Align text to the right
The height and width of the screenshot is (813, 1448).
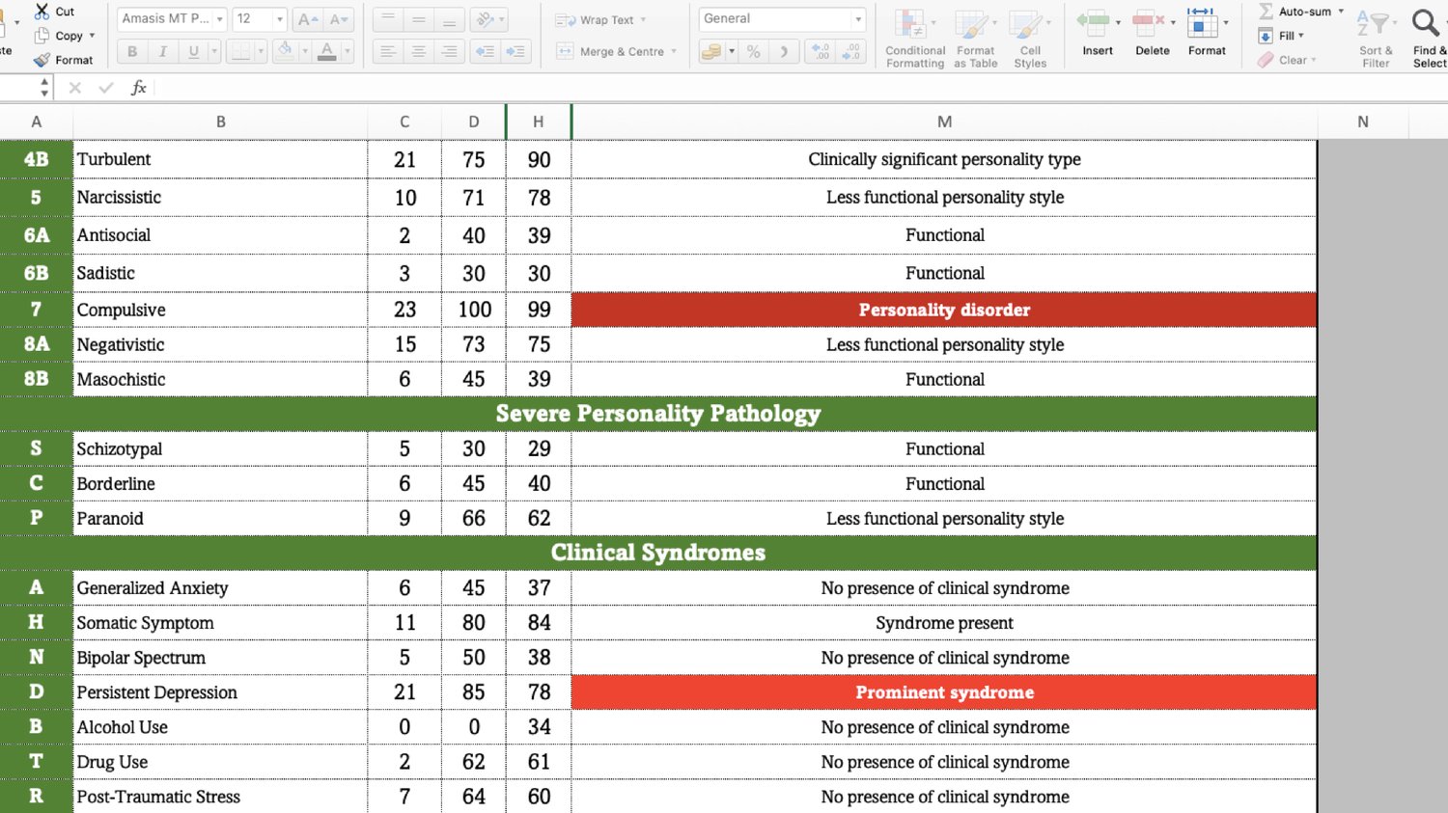450,51
